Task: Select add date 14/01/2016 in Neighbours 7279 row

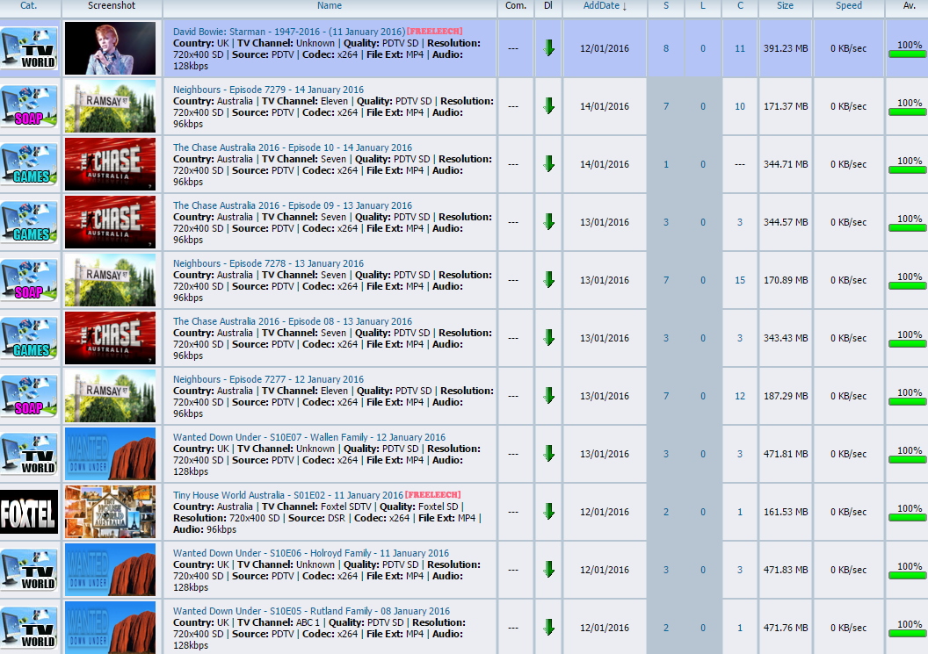Action: tap(605, 106)
